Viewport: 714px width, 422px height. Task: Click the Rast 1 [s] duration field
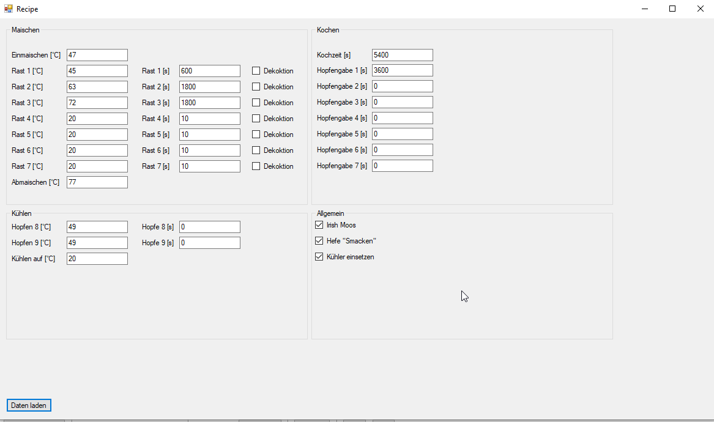pyautogui.click(x=209, y=71)
